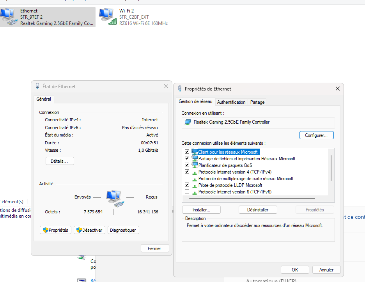This screenshot has height=282, width=365.
Task: Click the vertical scrollbar in components list
Action: pos(331,168)
